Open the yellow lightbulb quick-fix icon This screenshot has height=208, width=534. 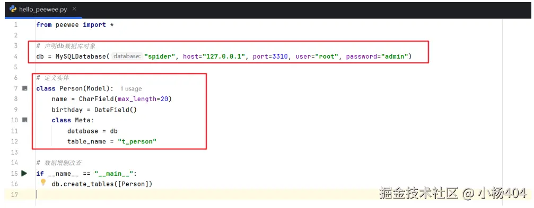43,183
